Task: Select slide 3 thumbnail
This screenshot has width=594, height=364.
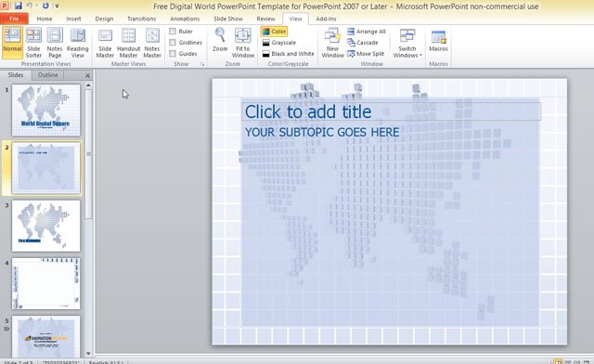Action: pyautogui.click(x=45, y=226)
